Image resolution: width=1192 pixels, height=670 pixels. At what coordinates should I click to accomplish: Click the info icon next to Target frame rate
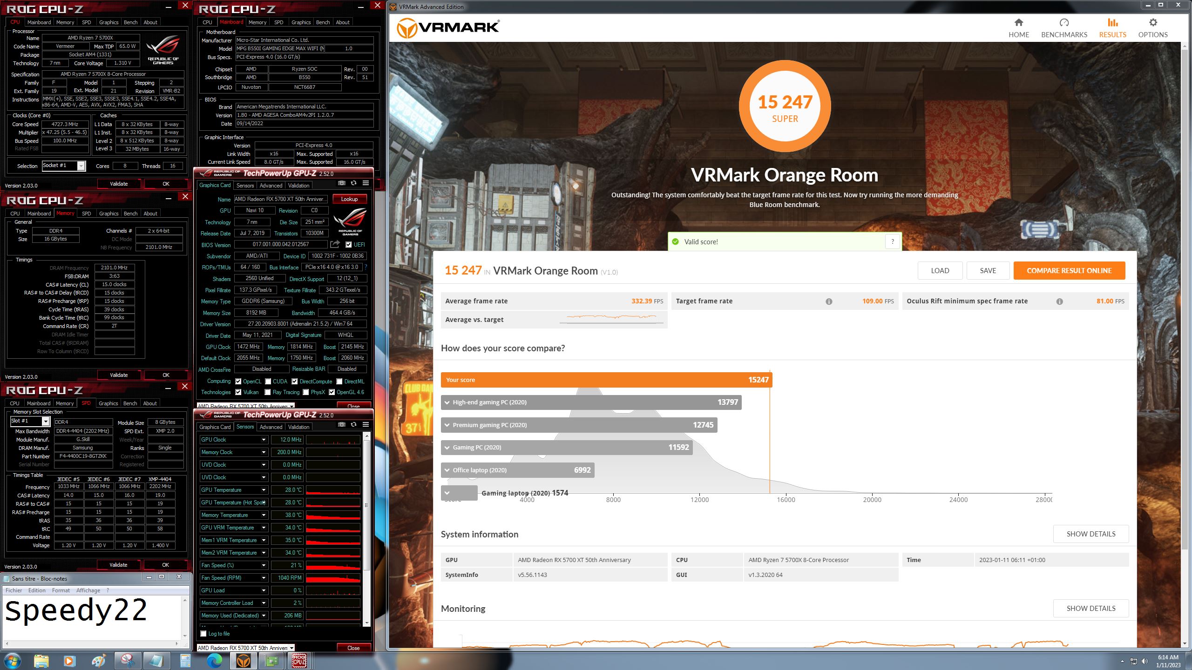(x=829, y=301)
